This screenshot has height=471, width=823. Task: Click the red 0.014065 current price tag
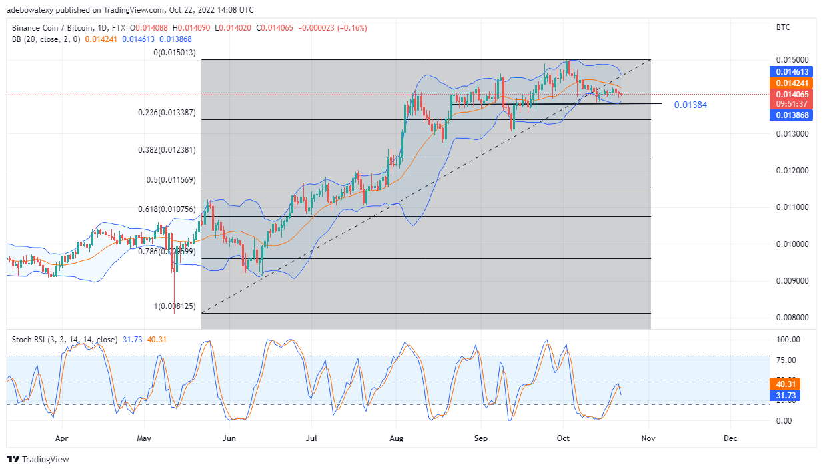click(790, 95)
